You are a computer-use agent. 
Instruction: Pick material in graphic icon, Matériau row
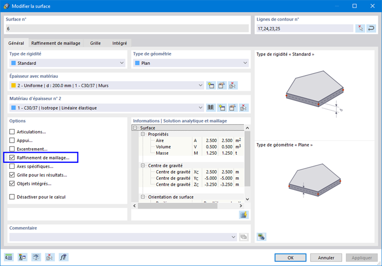244,108
